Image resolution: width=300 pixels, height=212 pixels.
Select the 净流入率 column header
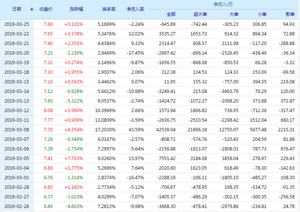click(x=135, y=9)
